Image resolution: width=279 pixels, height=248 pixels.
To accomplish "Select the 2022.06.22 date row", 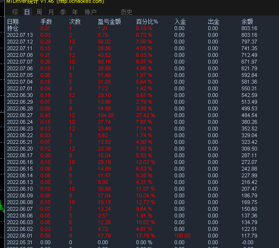I will [x=20, y=135].
